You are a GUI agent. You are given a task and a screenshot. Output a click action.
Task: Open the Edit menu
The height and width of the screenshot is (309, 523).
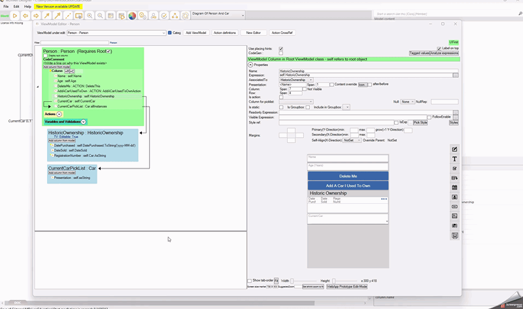pos(16,6)
